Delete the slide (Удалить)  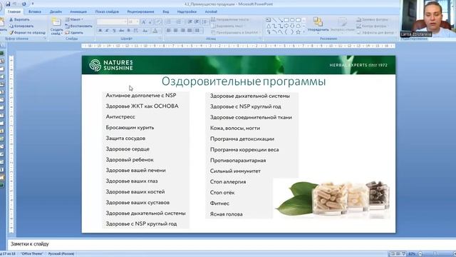coord(74,33)
